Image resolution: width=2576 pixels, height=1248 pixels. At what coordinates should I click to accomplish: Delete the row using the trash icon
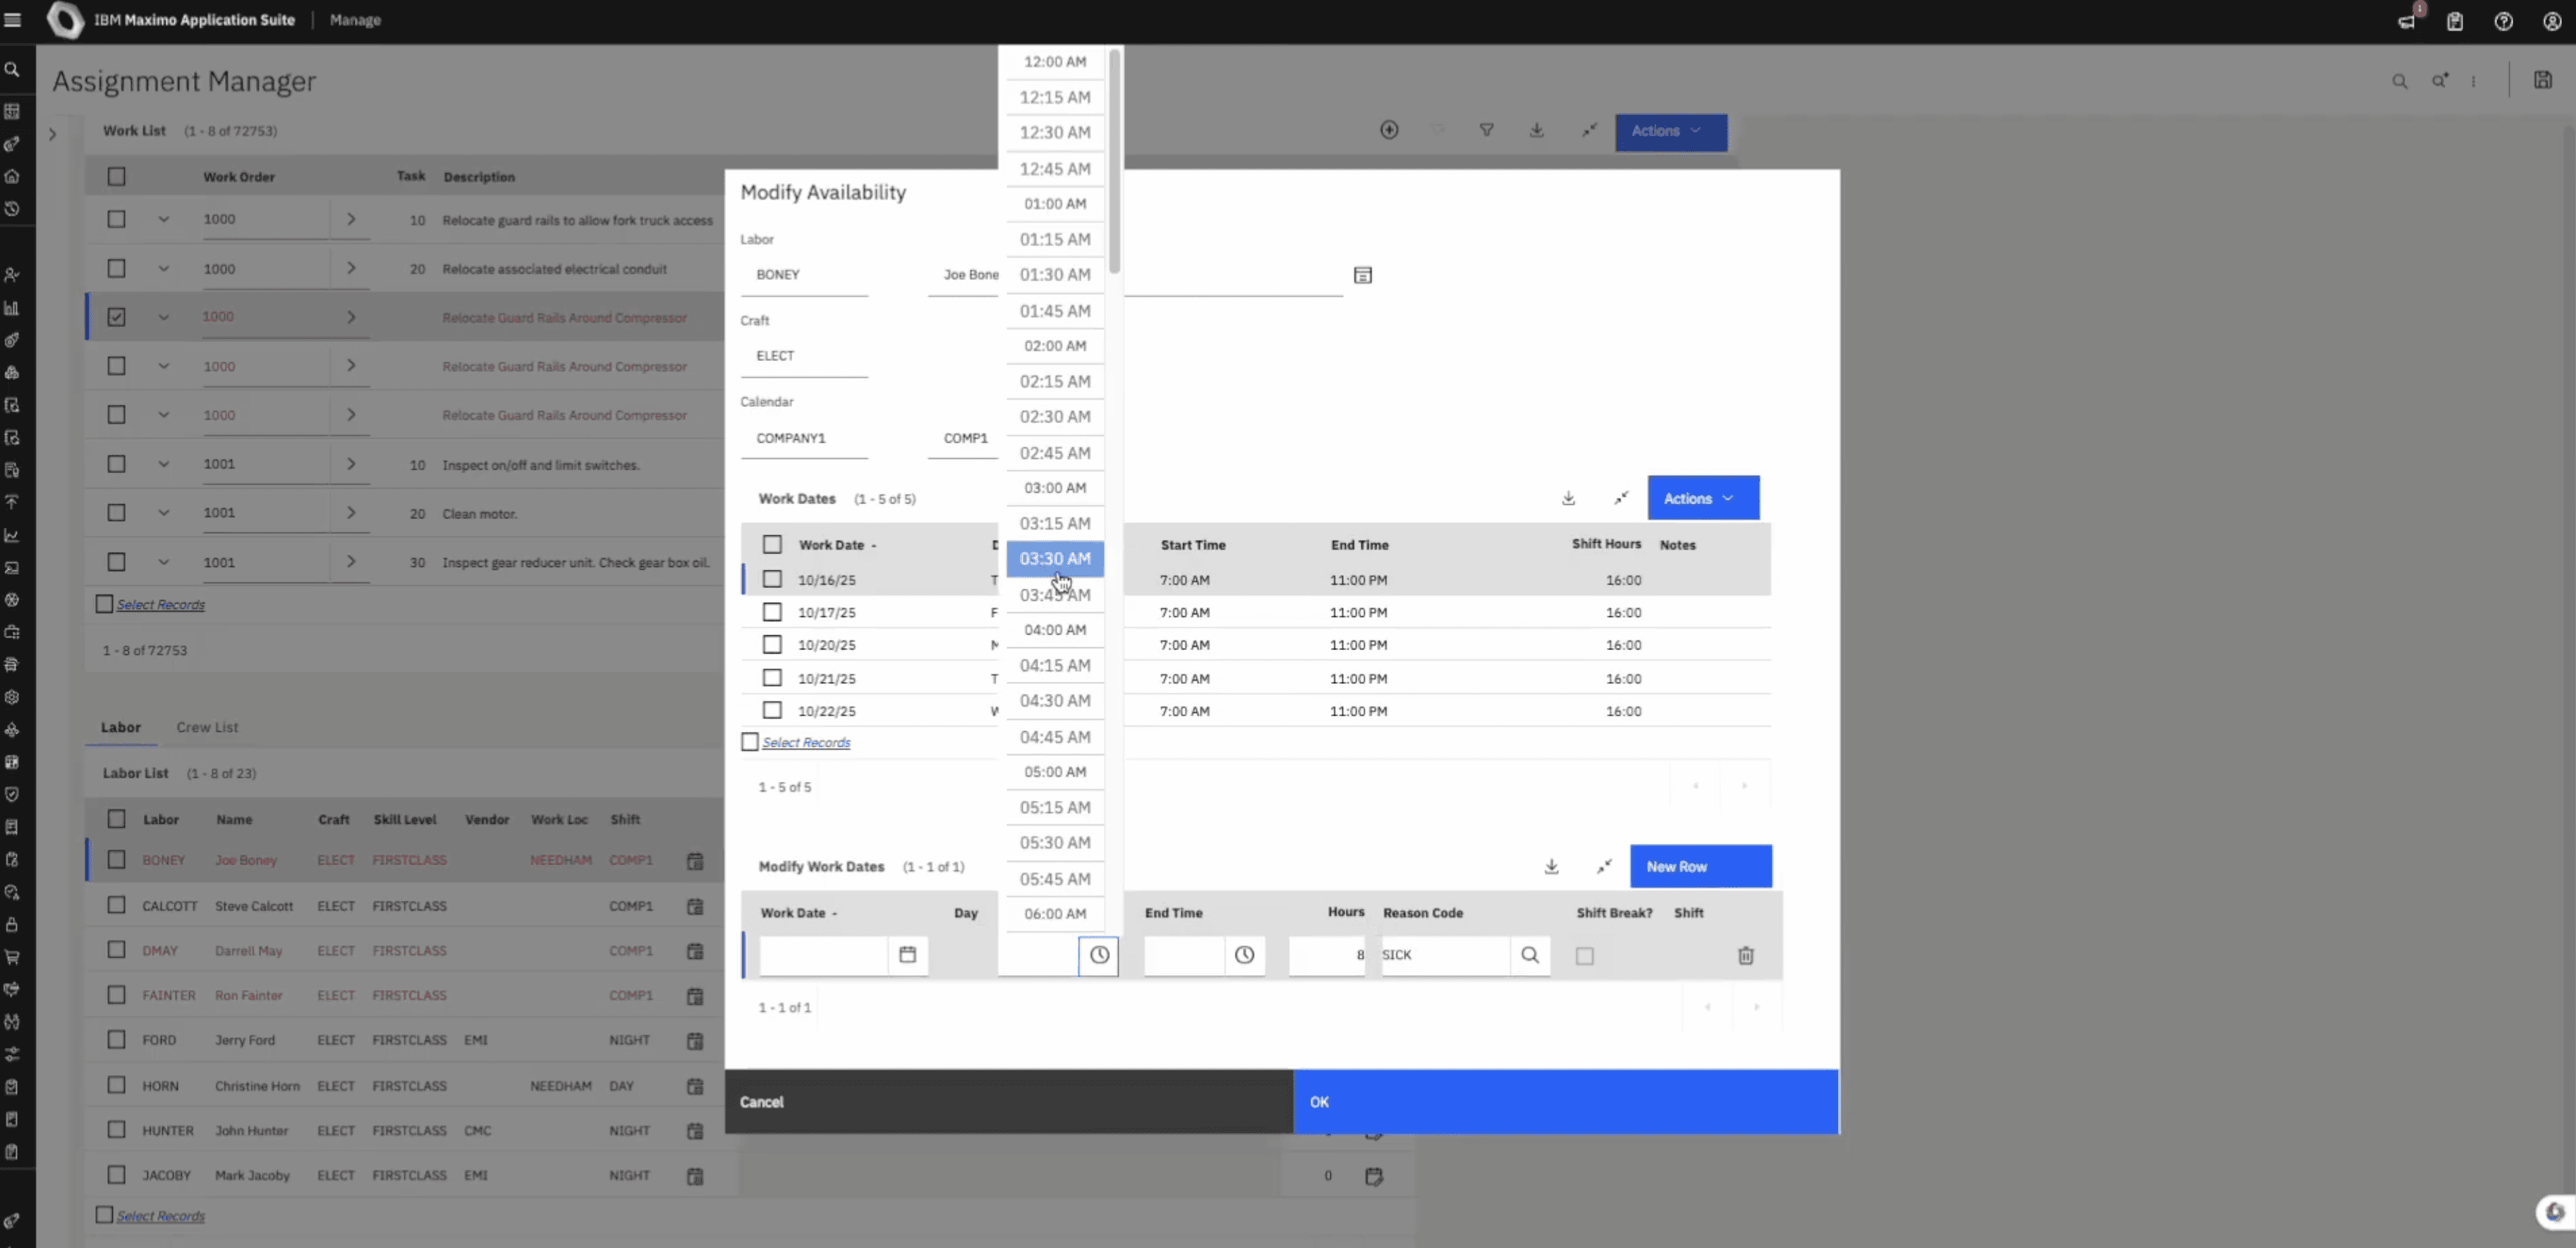pos(1745,956)
